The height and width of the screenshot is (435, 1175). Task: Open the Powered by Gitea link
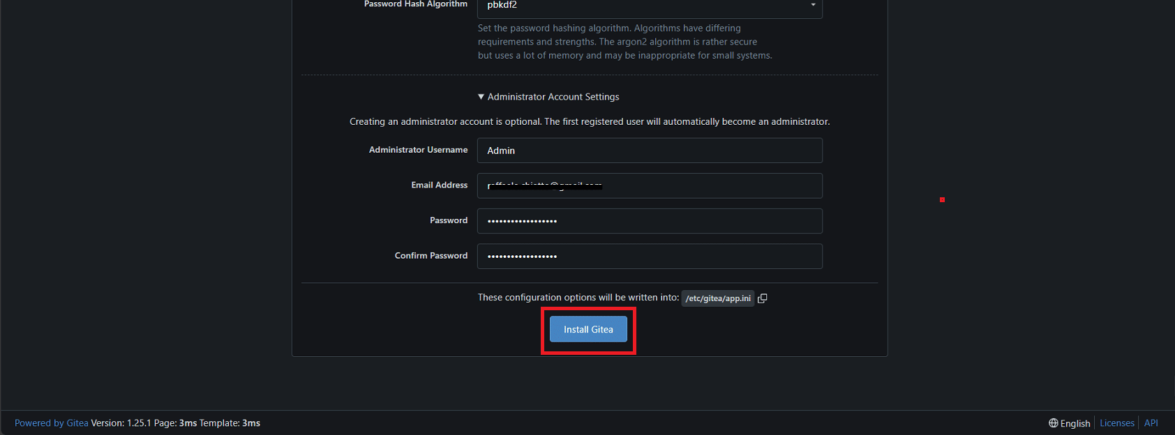(x=52, y=423)
